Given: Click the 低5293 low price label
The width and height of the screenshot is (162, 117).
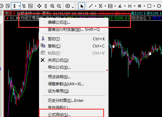Looking at the screenshot, I should point(138,13).
